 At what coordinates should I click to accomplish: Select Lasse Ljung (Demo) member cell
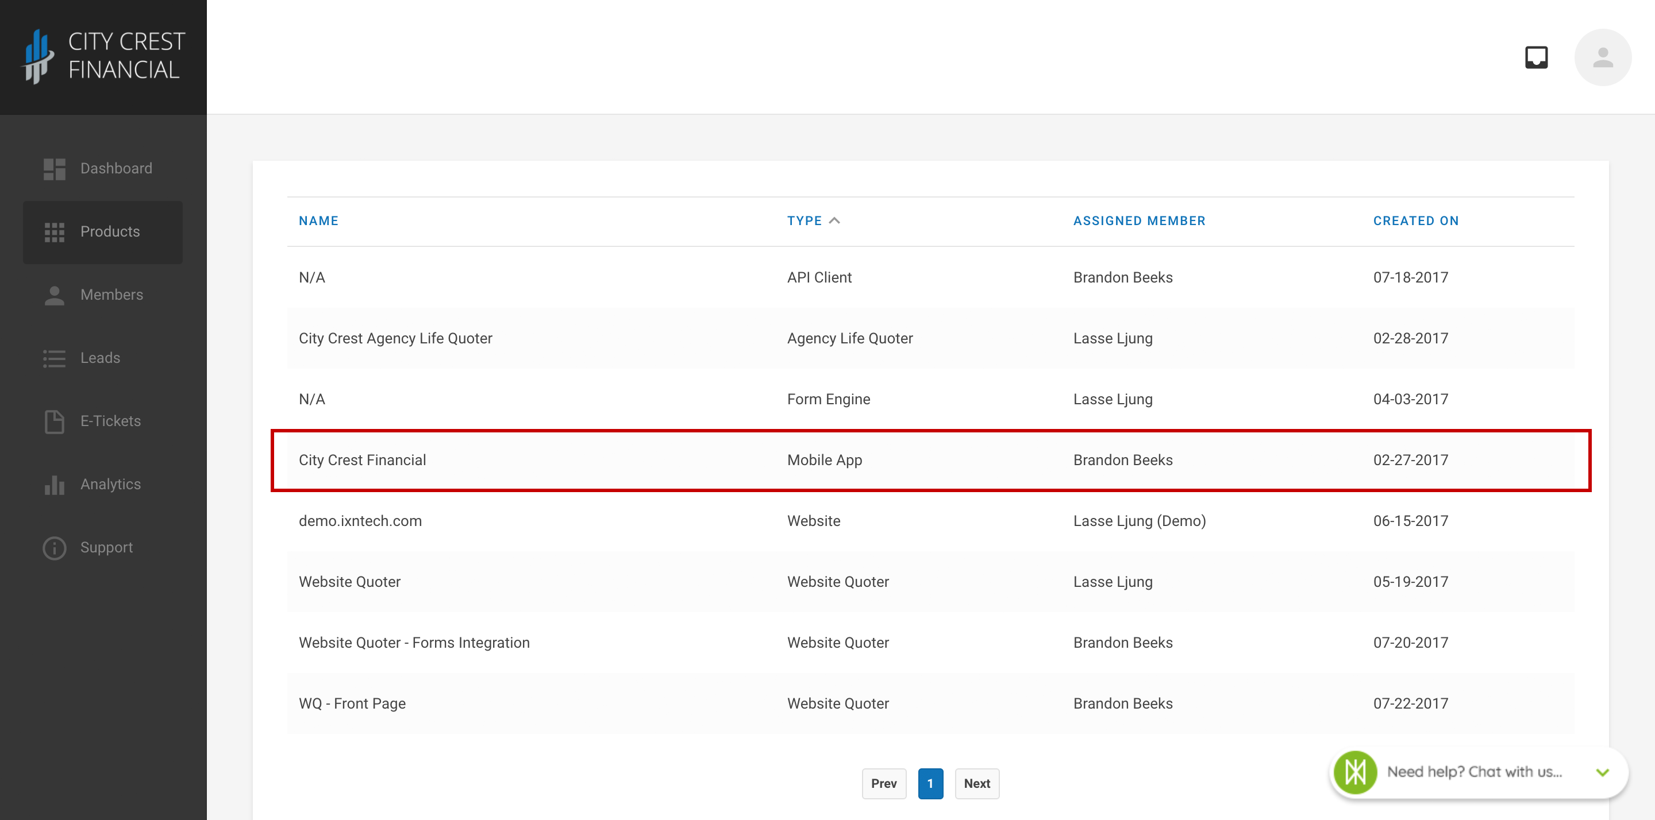pyautogui.click(x=1139, y=521)
